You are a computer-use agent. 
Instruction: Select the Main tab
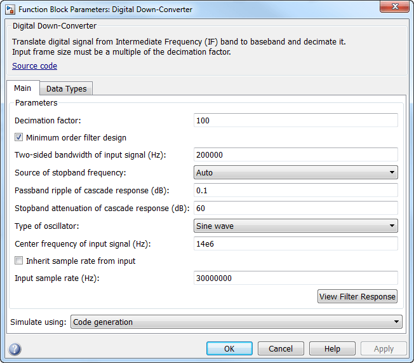click(x=23, y=88)
